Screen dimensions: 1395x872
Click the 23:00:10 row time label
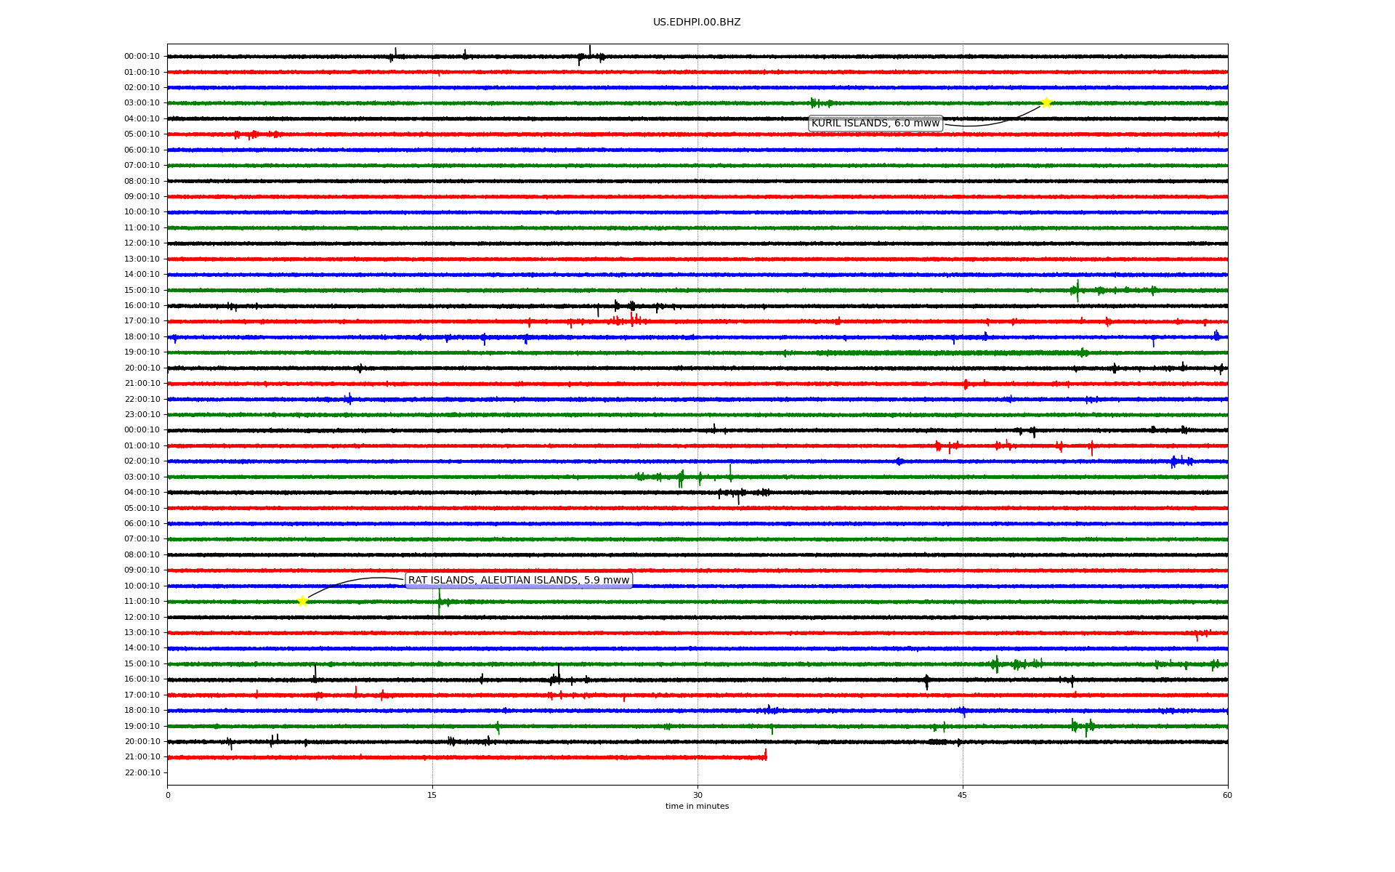pos(142,415)
